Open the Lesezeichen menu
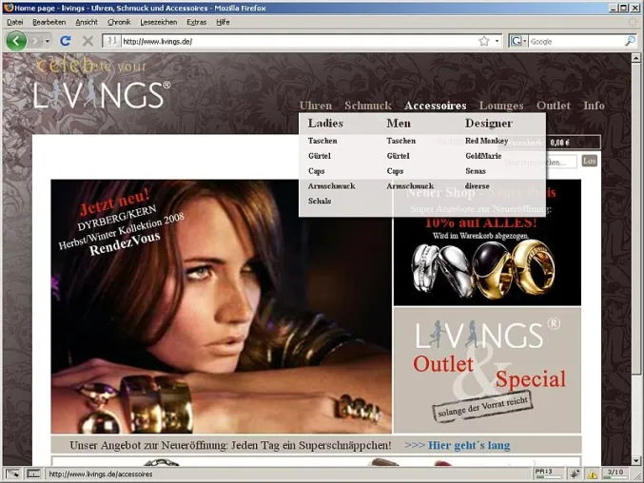The width and height of the screenshot is (644, 483). (x=159, y=22)
